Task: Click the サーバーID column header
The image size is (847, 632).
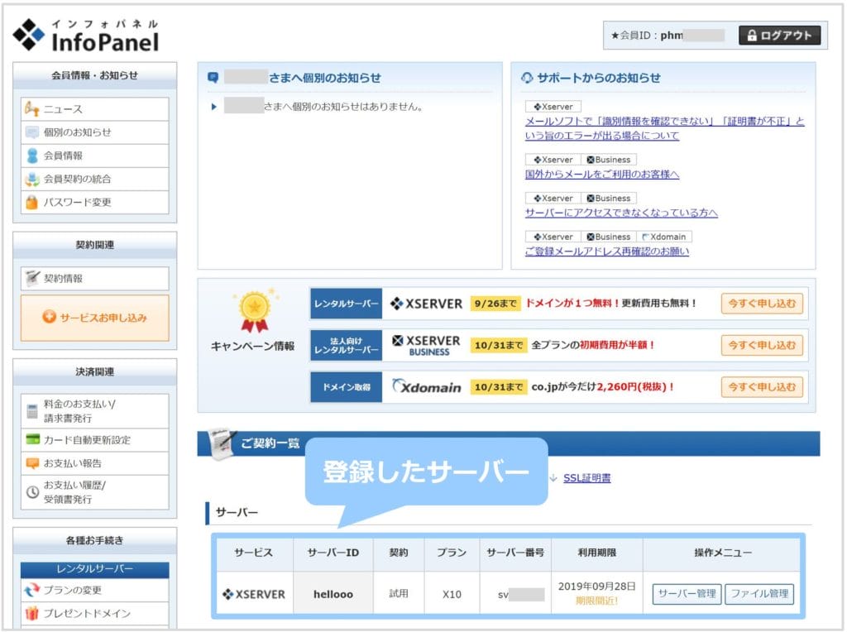Action: coord(333,553)
